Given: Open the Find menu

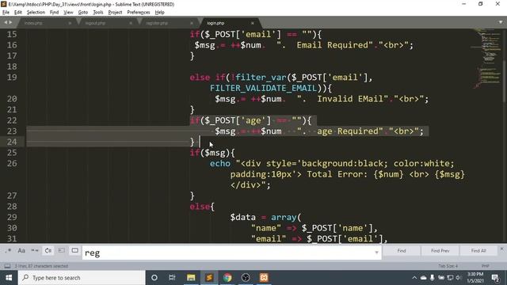Looking at the screenshot, I should (x=54, y=13).
